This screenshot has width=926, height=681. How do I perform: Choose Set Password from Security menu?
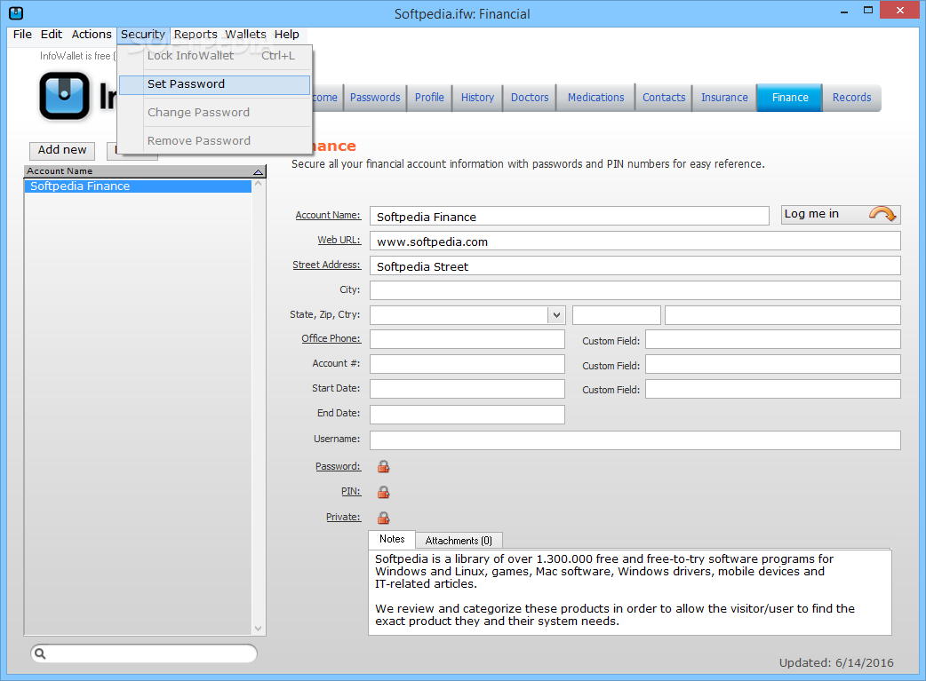click(x=214, y=84)
